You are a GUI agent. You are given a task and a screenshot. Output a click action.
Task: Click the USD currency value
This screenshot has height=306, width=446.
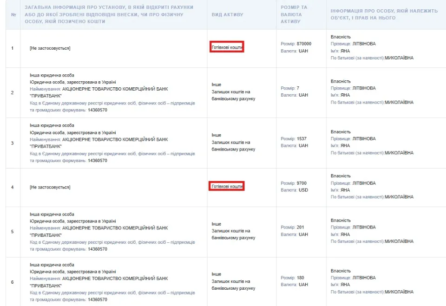click(x=303, y=190)
